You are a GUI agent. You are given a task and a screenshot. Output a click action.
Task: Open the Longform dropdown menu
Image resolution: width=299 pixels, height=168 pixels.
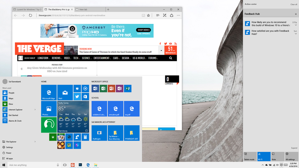click(44, 58)
